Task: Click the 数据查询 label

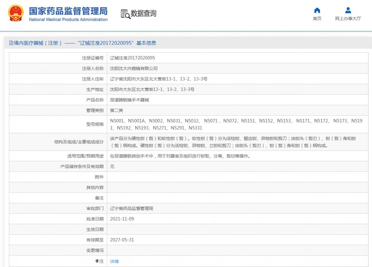Action: point(144,14)
